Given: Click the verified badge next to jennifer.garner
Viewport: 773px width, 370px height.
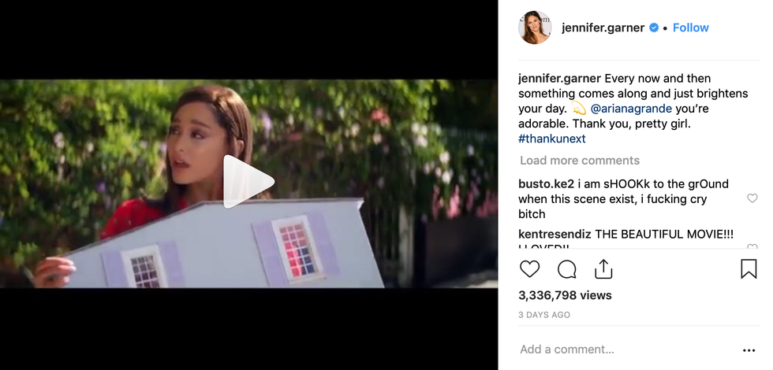Looking at the screenshot, I should coord(654,28).
